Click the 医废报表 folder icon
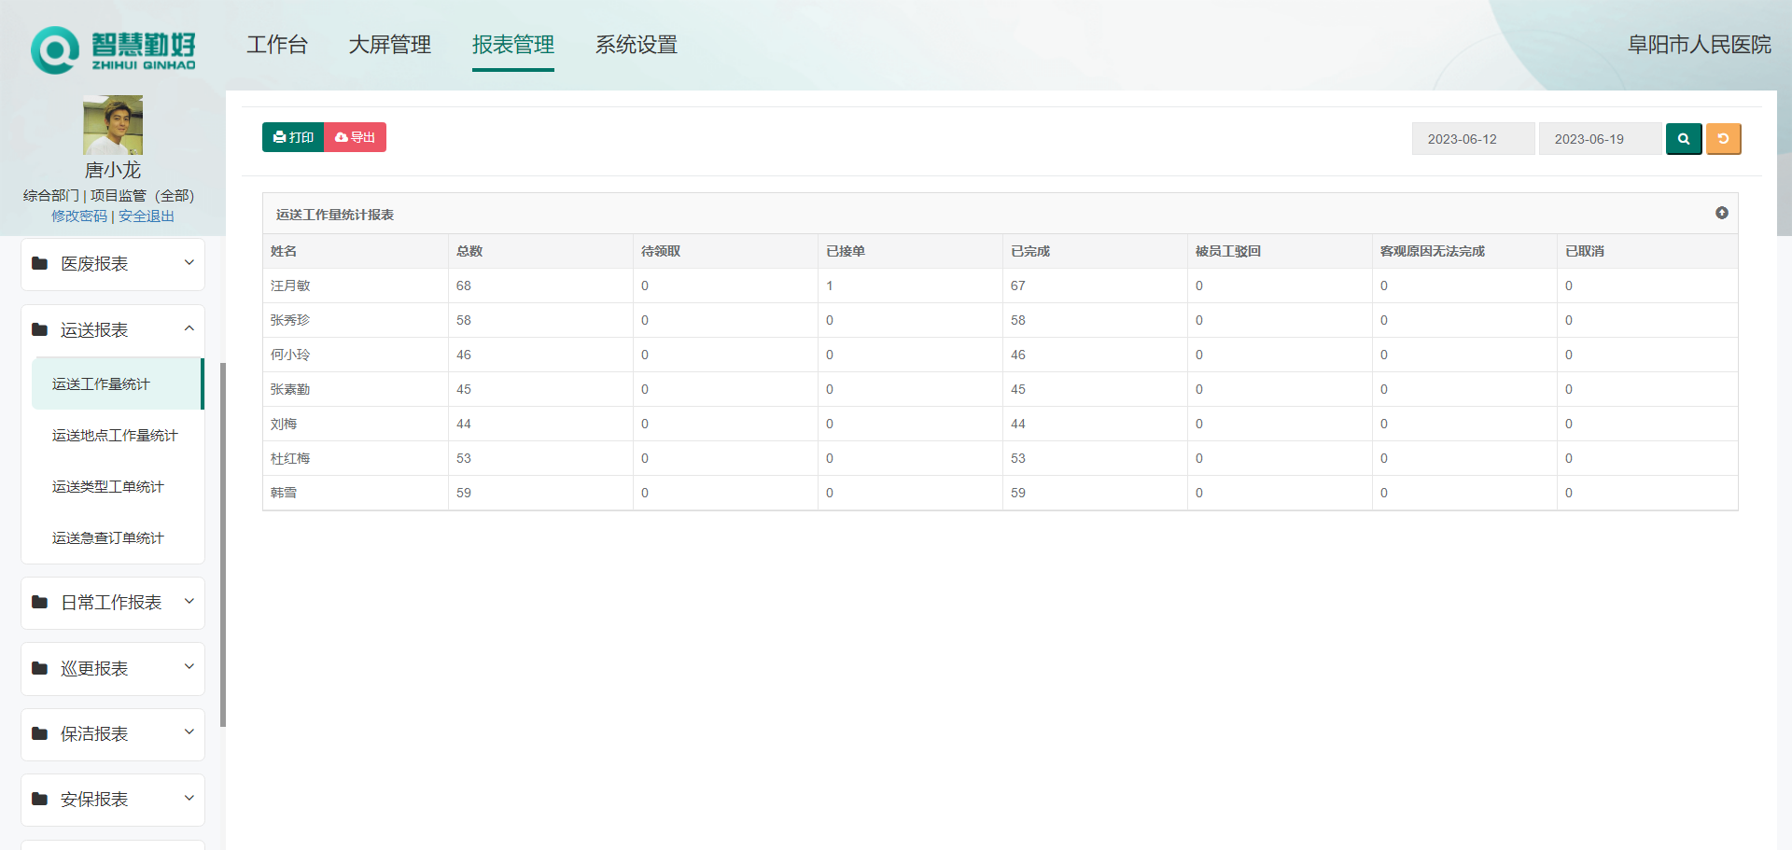This screenshot has height=850, width=1792. click(x=39, y=263)
